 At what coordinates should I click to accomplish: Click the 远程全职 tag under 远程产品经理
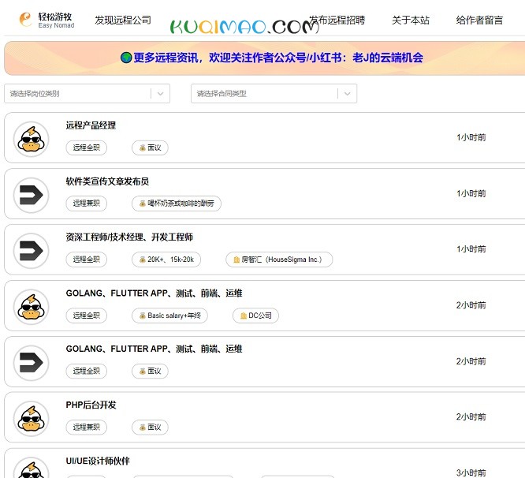pos(87,148)
